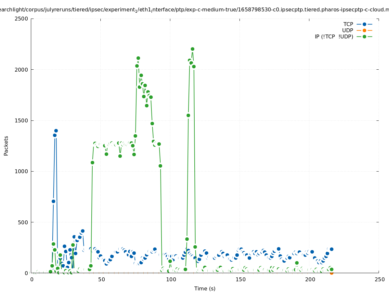This screenshot has height=293, width=389.
Task: Toggle the IP (!TCP !UDP) legend label
Action: pos(334,36)
